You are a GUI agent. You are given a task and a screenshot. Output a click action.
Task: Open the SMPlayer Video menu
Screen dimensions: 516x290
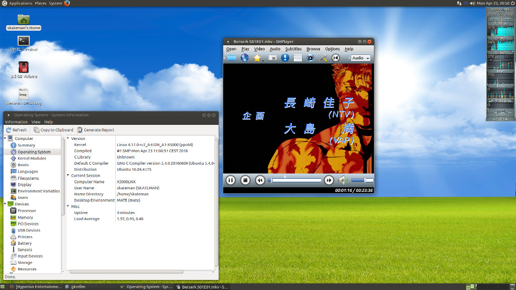click(x=260, y=49)
